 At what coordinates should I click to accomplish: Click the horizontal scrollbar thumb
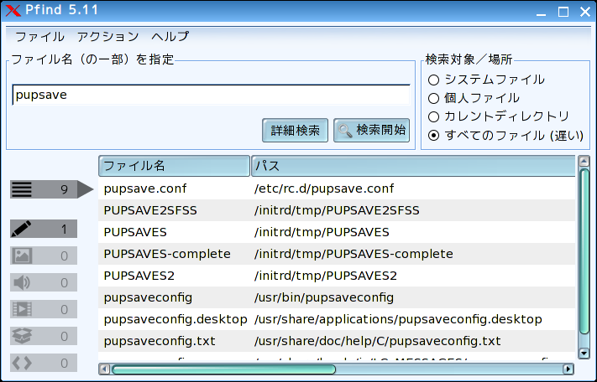point(224,369)
